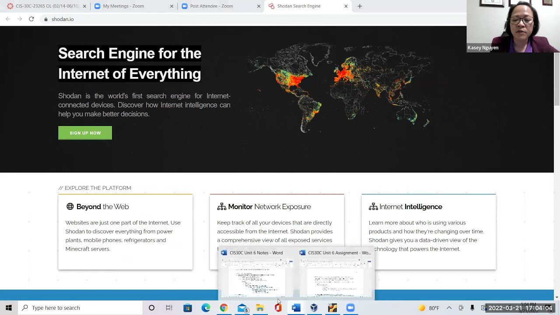Reload the shodan.io page
The height and width of the screenshot is (315, 560).
(31, 19)
